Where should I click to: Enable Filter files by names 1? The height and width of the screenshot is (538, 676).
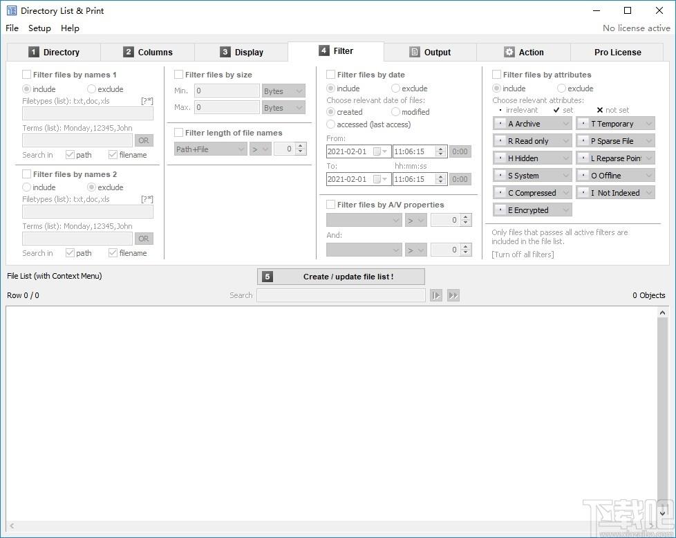pos(26,75)
